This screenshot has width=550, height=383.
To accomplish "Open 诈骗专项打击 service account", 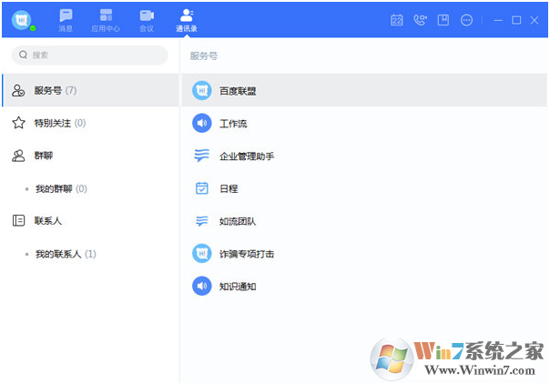I will pyautogui.click(x=364, y=254).
